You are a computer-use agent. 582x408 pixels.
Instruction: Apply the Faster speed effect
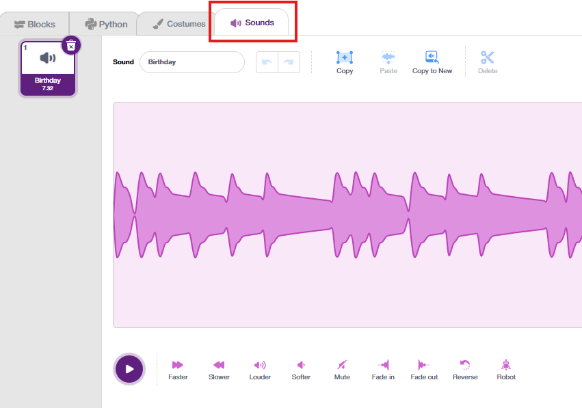coord(178,369)
